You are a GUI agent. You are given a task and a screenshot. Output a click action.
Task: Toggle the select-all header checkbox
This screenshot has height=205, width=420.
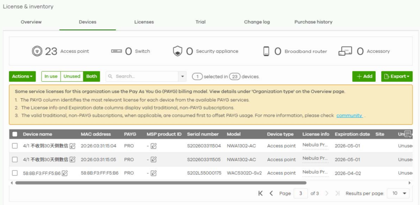coord(15,134)
